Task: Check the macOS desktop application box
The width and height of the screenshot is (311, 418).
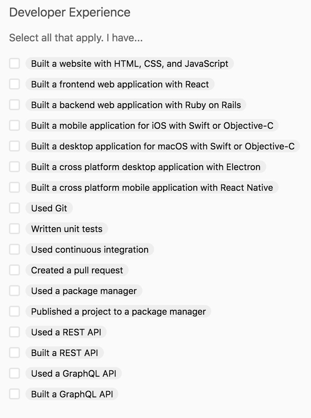Action: [14, 146]
